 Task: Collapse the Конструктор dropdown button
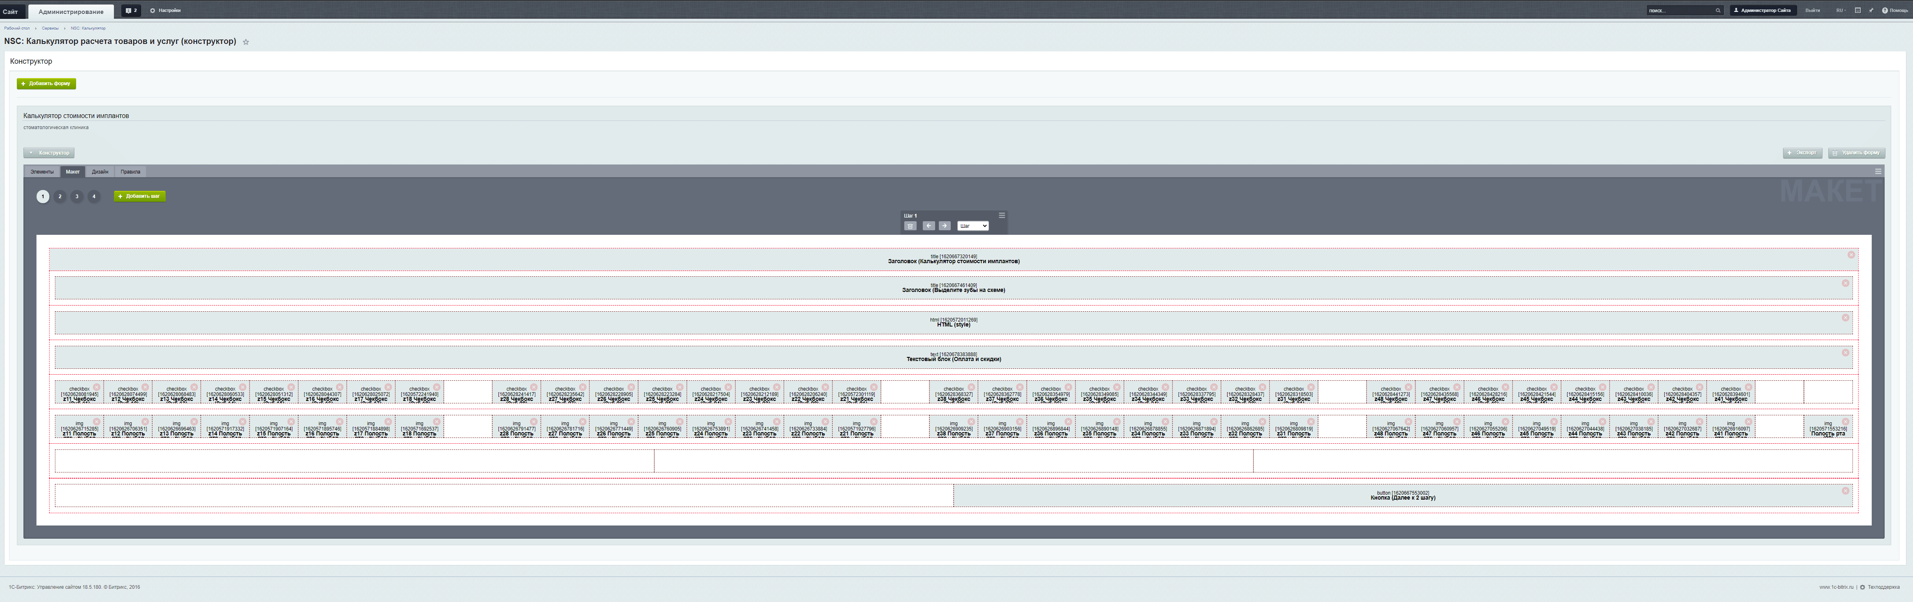pyautogui.click(x=49, y=153)
